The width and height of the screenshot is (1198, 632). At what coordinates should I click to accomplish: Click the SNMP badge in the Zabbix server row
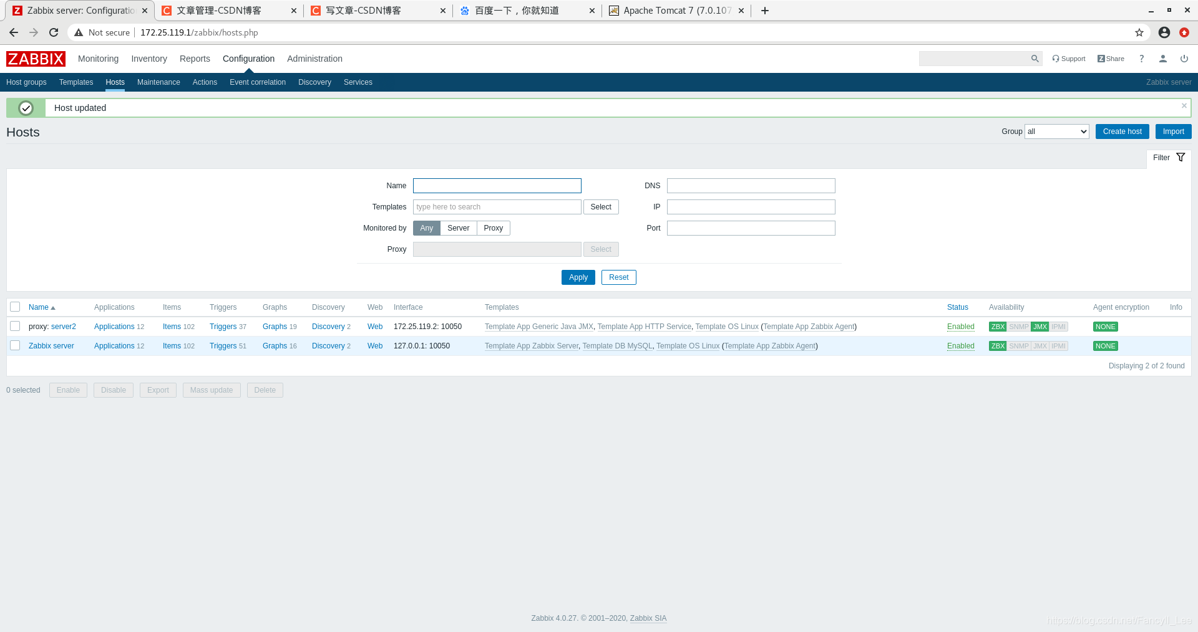point(1019,346)
